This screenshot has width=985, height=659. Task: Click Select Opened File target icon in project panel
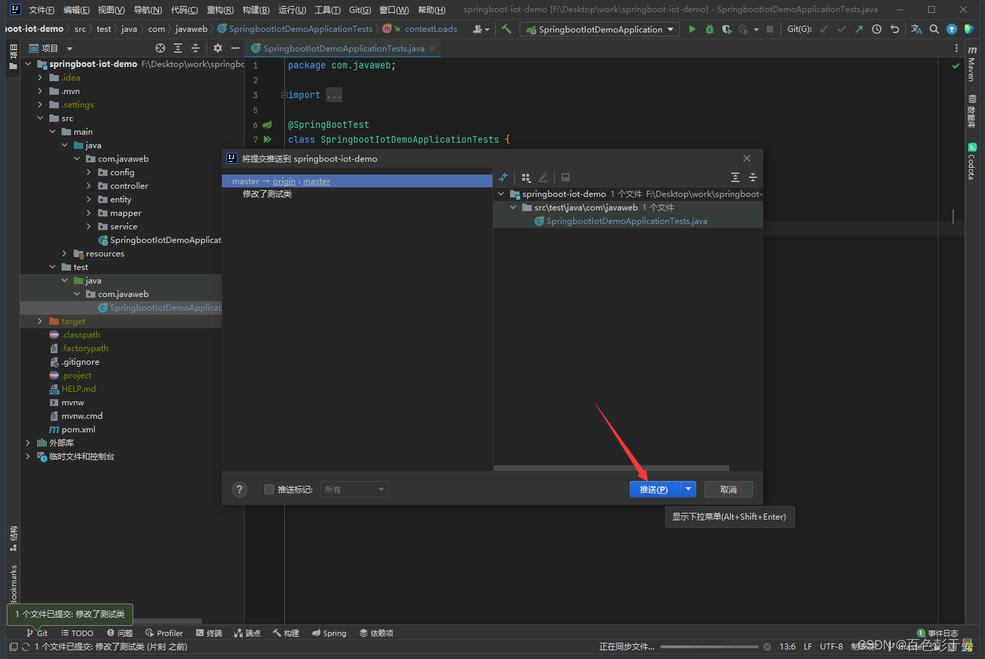160,48
